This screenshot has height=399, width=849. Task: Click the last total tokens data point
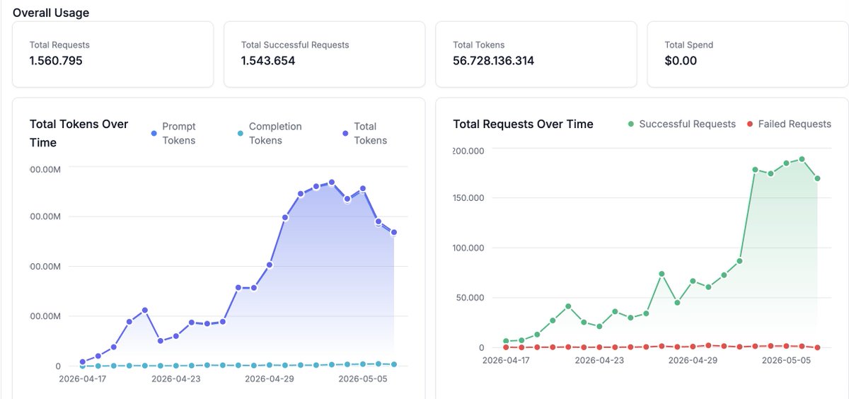coord(394,232)
